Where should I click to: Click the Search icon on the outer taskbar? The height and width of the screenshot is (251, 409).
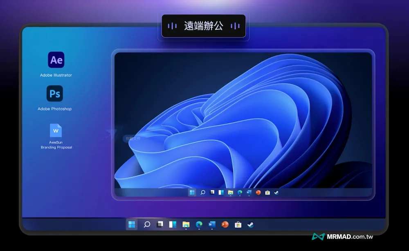147,224
